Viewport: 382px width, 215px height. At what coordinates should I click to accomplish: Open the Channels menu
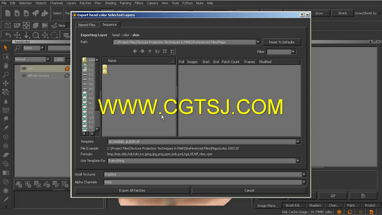[x=56, y=3]
